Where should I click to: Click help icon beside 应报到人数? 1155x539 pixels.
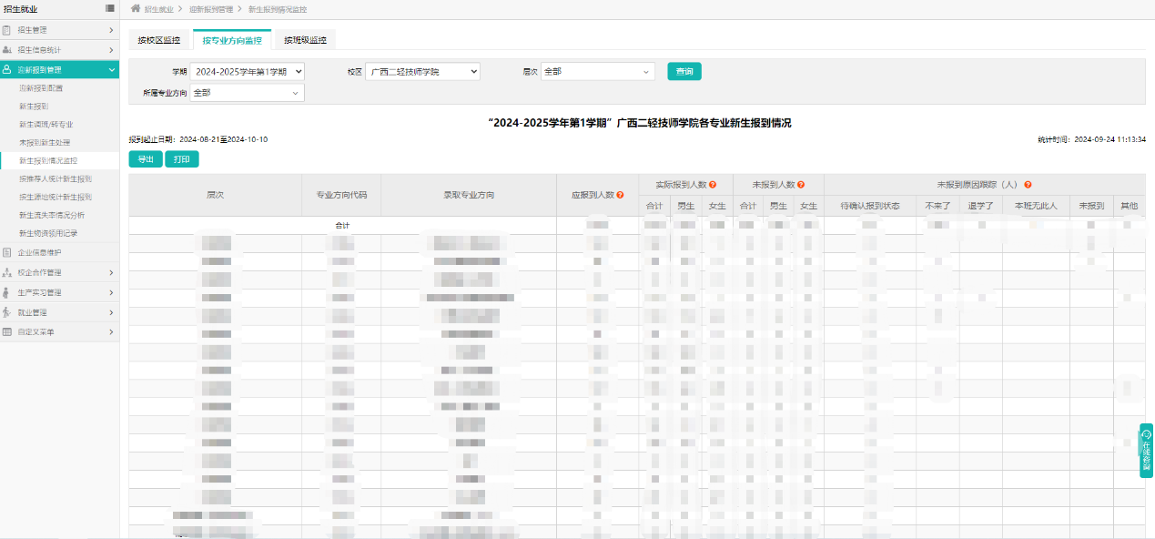pos(620,195)
